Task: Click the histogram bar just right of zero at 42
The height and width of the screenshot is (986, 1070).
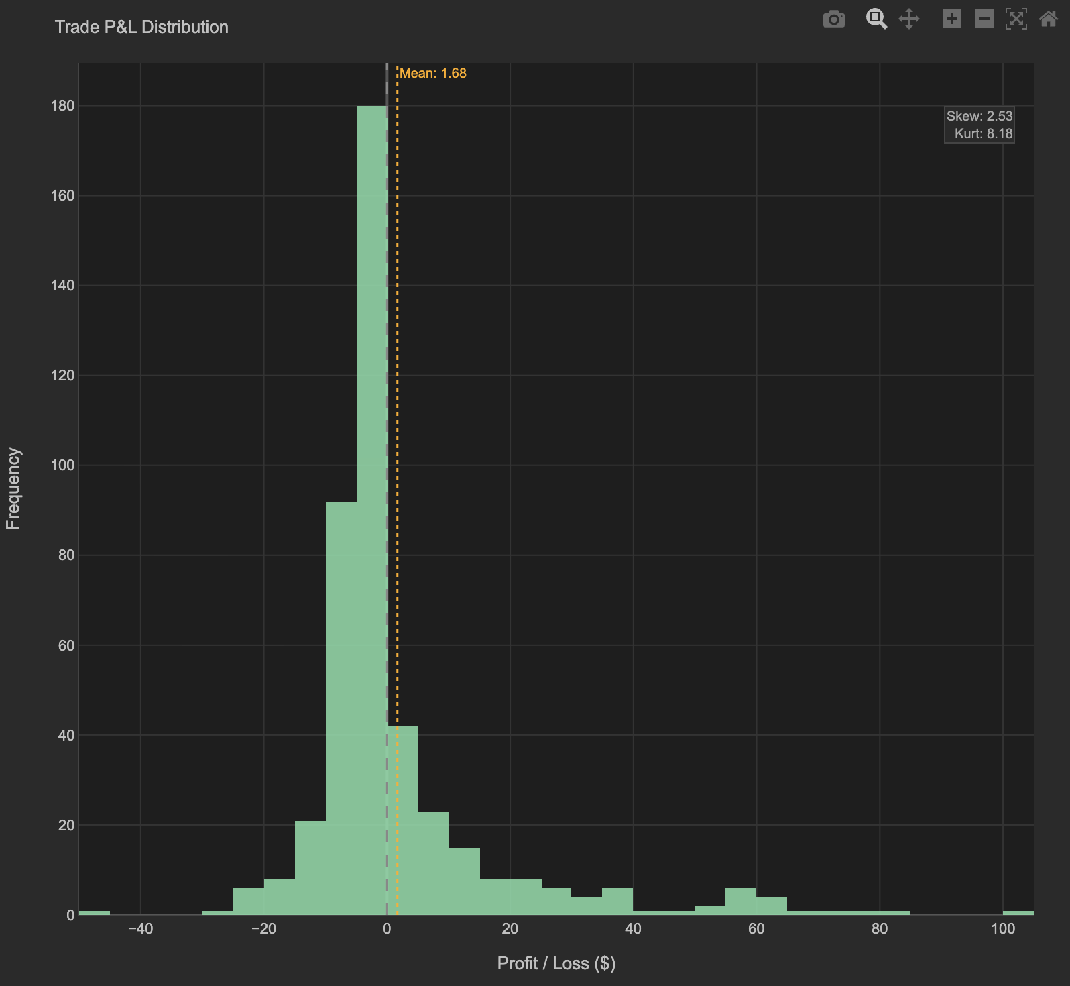Action: point(403,820)
